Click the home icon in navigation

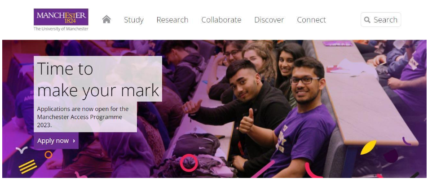tap(106, 19)
